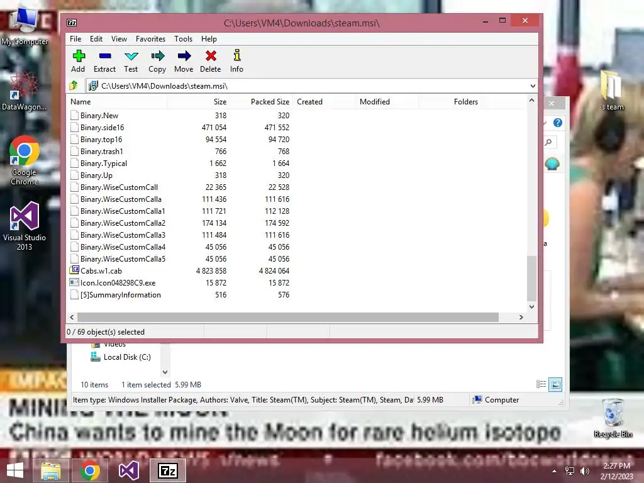The width and height of the screenshot is (644, 483).
Task: Show hidden tray icons arrow
Action: 555,471
